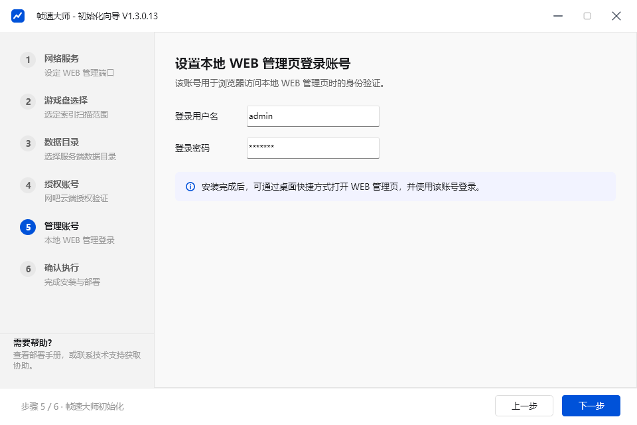This screenshot has height=425, width=637.
Task: Click the 该账号用于浏览器访问 description text
Action: point(279,84)
